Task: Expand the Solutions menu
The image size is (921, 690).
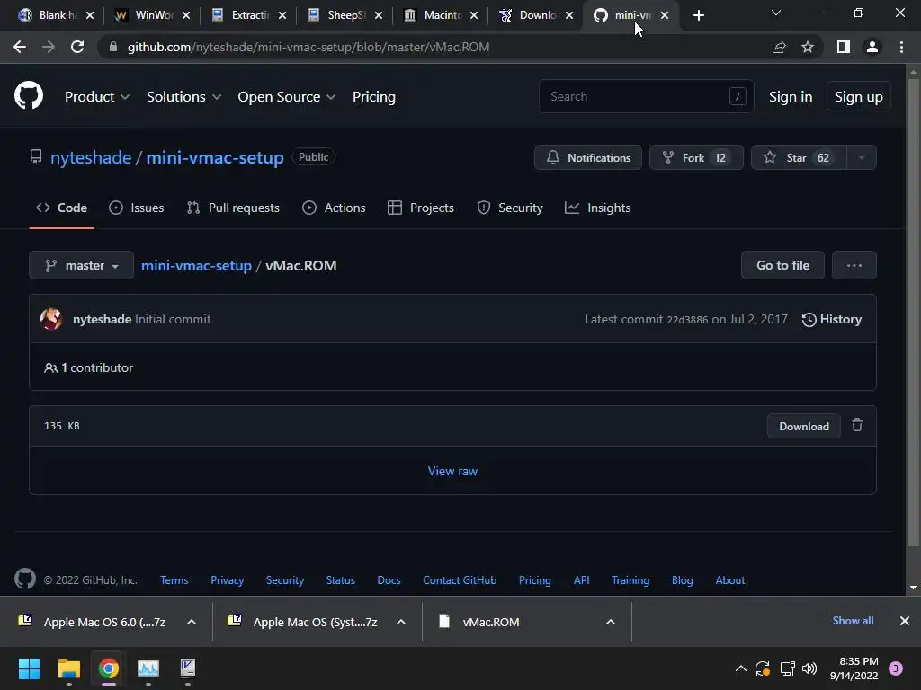Action: 183,97
